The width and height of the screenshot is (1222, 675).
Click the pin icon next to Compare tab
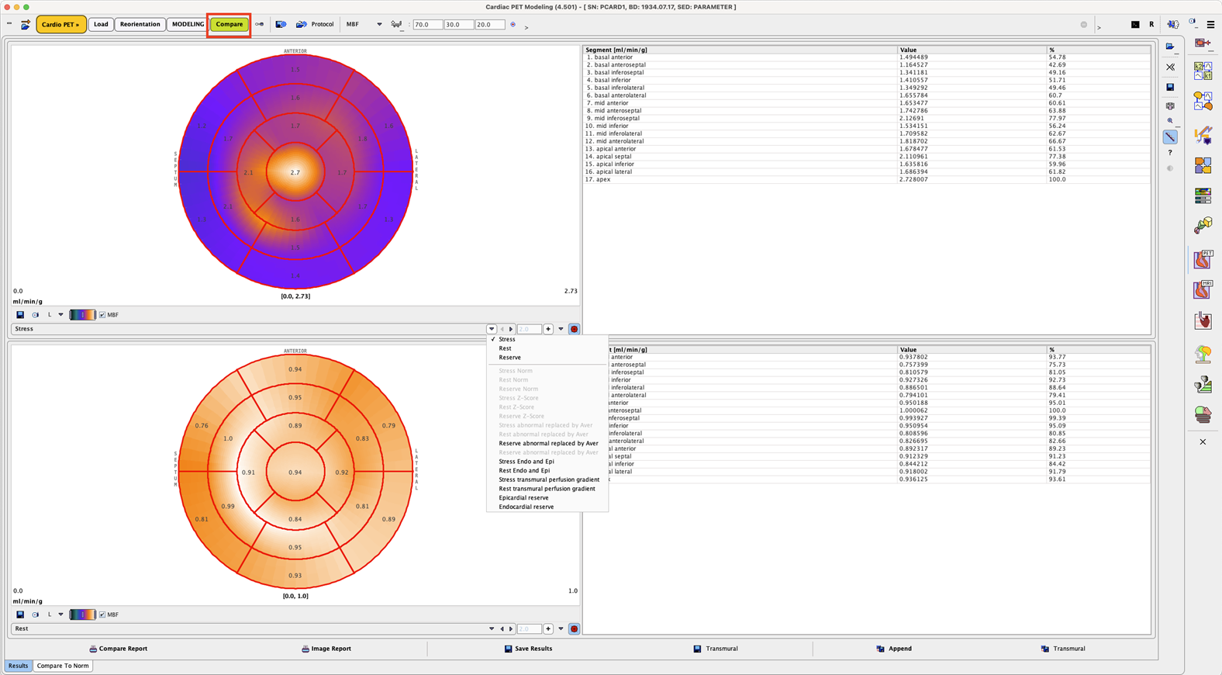(x=259, y=25)
